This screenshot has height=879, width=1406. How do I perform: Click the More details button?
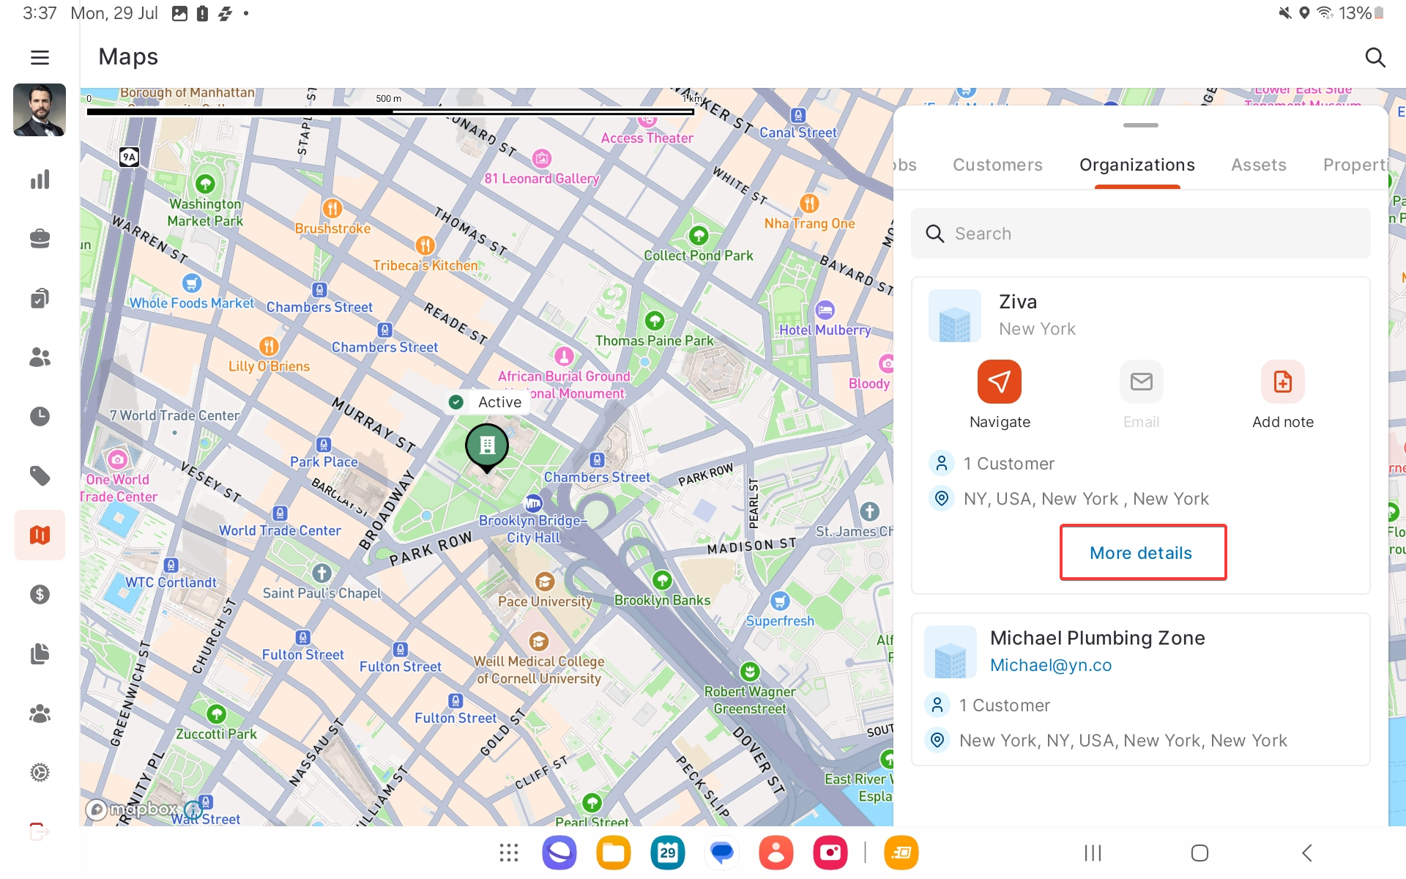pos(1142,553)
